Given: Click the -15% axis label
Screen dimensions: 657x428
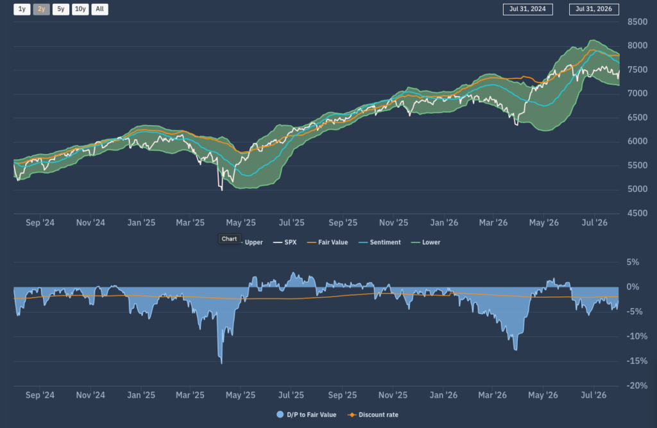Looking at the screenshot, I should tap(637, 361).
